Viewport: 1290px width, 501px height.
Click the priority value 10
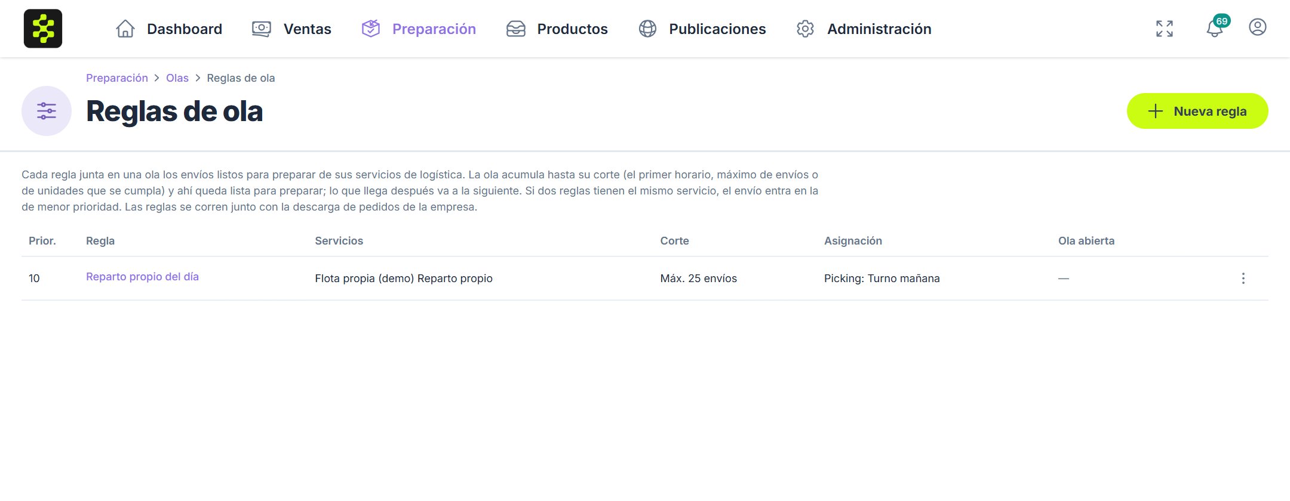click(34, 279)
